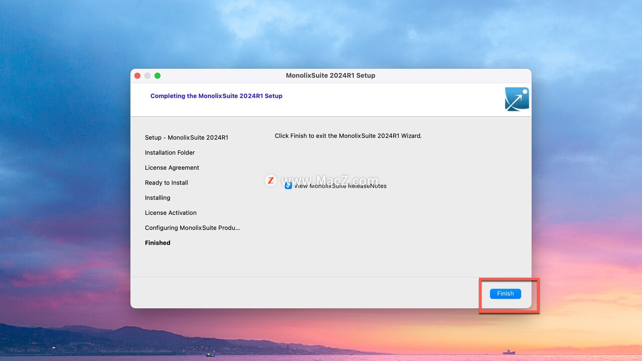Select the Ready to Install step
The image size is (642, 361).
(166, 183)
